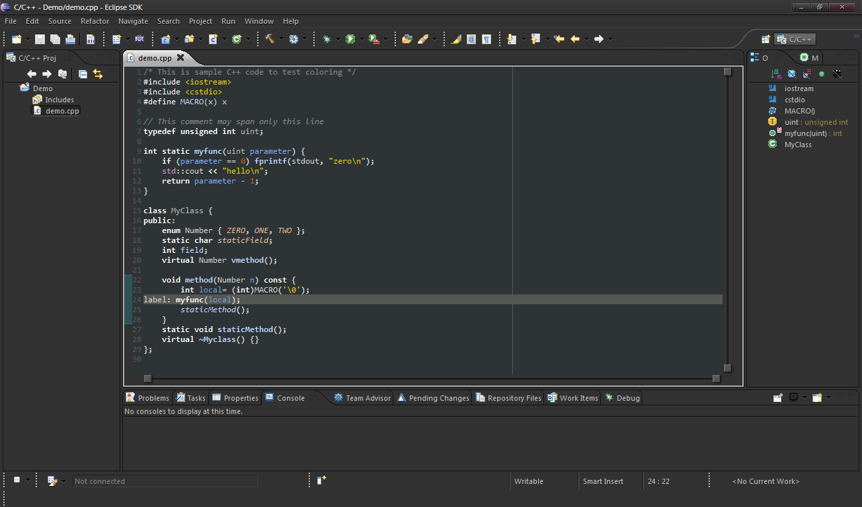Image resolution: width=862 pixels, height=507 pixels.
Task: Click the Open Perspective icon
Action: (765, 39)
